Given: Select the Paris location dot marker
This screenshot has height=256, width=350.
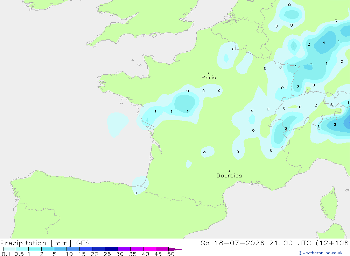Looking at the screenshot, I should [209, 73].
